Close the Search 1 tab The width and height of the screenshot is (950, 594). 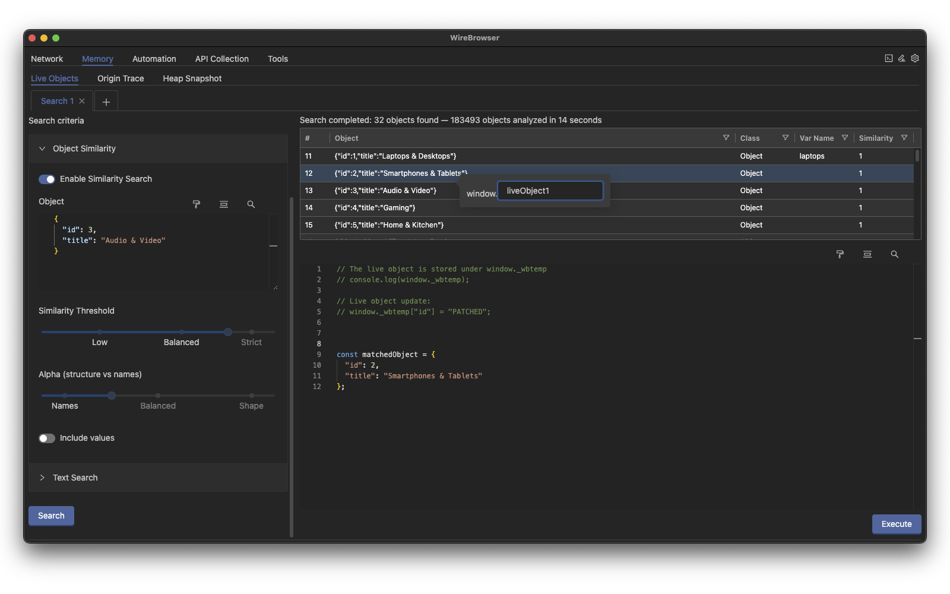point(82,101)
